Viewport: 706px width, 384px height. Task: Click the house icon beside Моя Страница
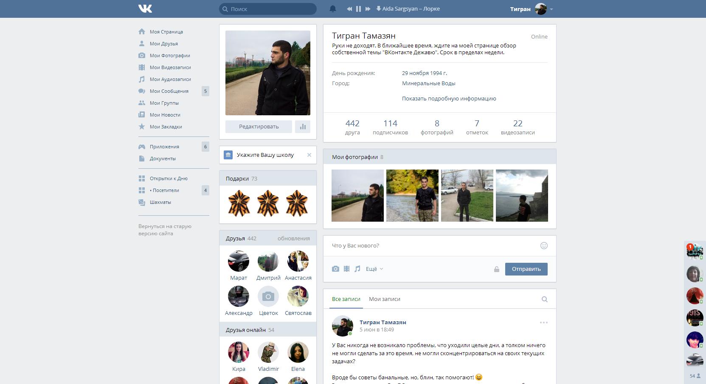(x=142, y=31)
